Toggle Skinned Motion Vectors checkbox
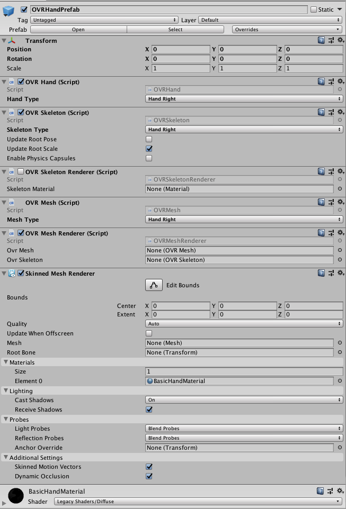The image size is (346, 509). click(x=149, y=467)
